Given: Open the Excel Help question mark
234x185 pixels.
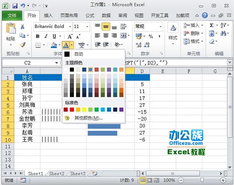Looking at the screenshot, I should coord(205,15).
